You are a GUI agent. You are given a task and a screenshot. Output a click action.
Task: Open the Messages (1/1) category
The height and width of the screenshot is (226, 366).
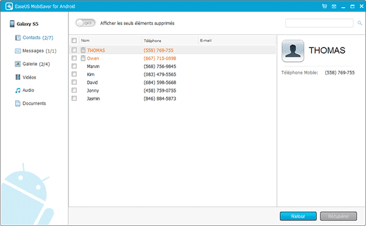[x=35, y=51]
